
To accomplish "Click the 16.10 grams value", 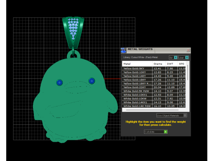I will point(157,106).
